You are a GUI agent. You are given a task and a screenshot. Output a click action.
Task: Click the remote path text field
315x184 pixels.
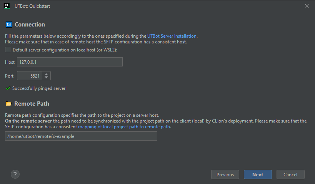click(81, 136)
